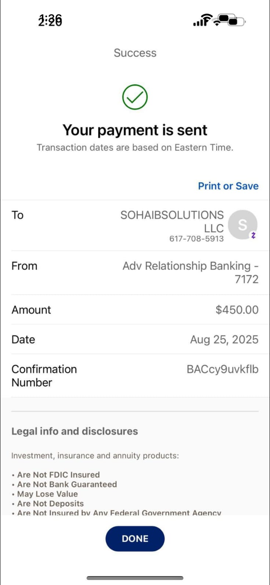The height and width of the screenshot is (585, 270).
Task: Select confirmation number BACcy9uvkflb
Action: 222,369
